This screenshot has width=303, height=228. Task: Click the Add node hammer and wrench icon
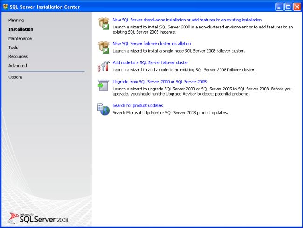[x=103, y=66]
